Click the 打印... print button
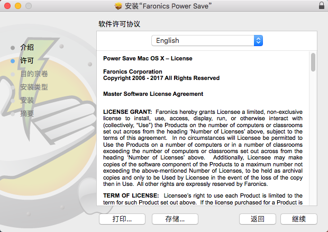Screen dimensions: 328x232 (122, 219)
